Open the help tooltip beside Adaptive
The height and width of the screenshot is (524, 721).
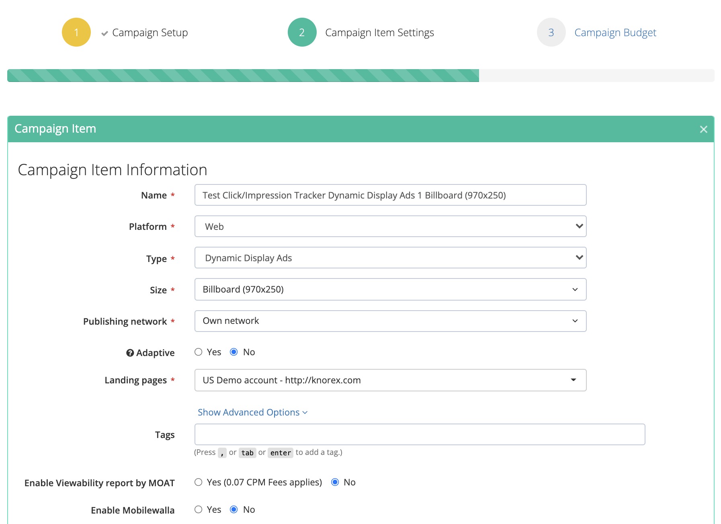(129, 353)
